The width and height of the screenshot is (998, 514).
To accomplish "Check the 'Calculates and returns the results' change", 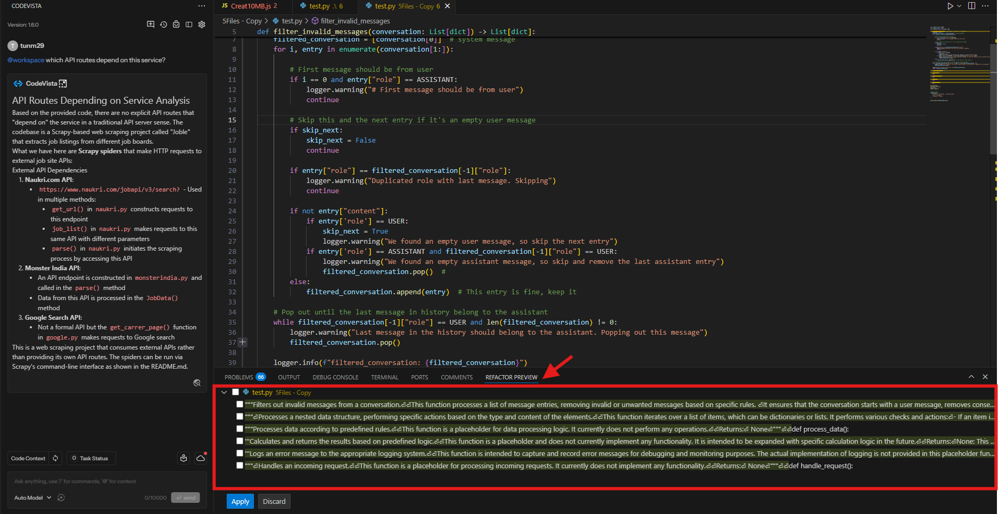I will coord(240,441).
